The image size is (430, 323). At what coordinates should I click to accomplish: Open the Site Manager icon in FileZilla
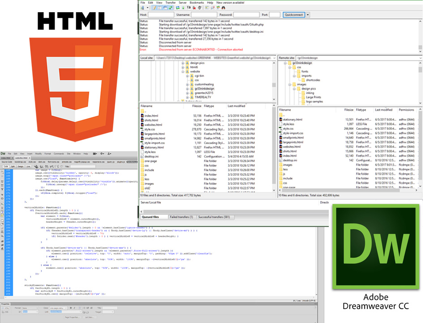coord(142,8)
